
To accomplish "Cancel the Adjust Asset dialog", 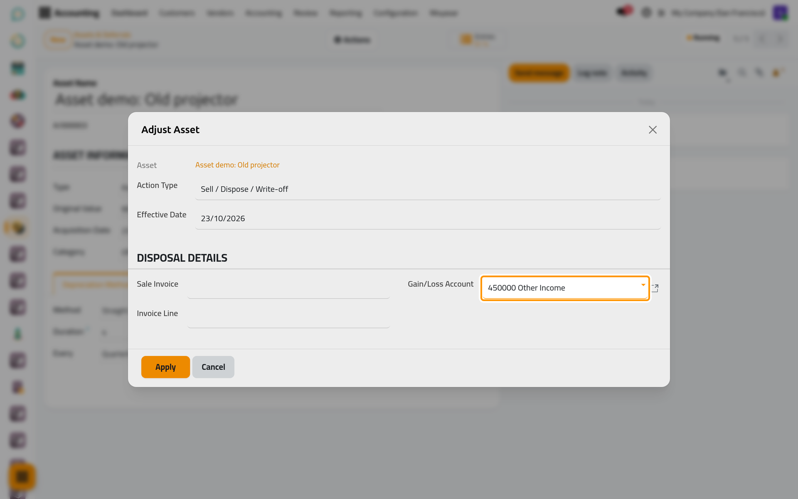I will [x=213, y=367].
